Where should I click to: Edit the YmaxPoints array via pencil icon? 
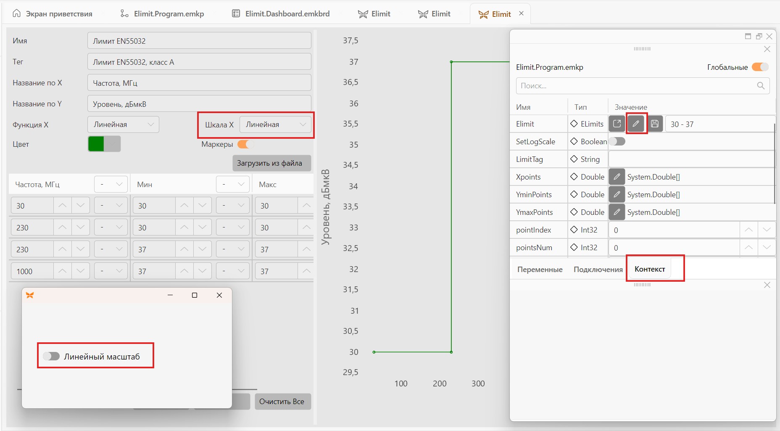click(x=617, y=212)
